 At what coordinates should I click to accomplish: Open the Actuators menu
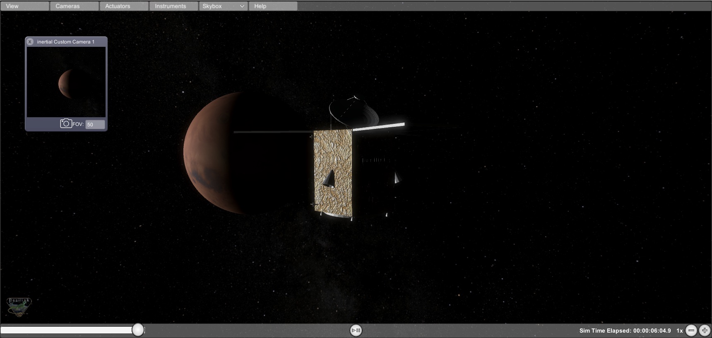pyautogui.click(x=124, y=6)
